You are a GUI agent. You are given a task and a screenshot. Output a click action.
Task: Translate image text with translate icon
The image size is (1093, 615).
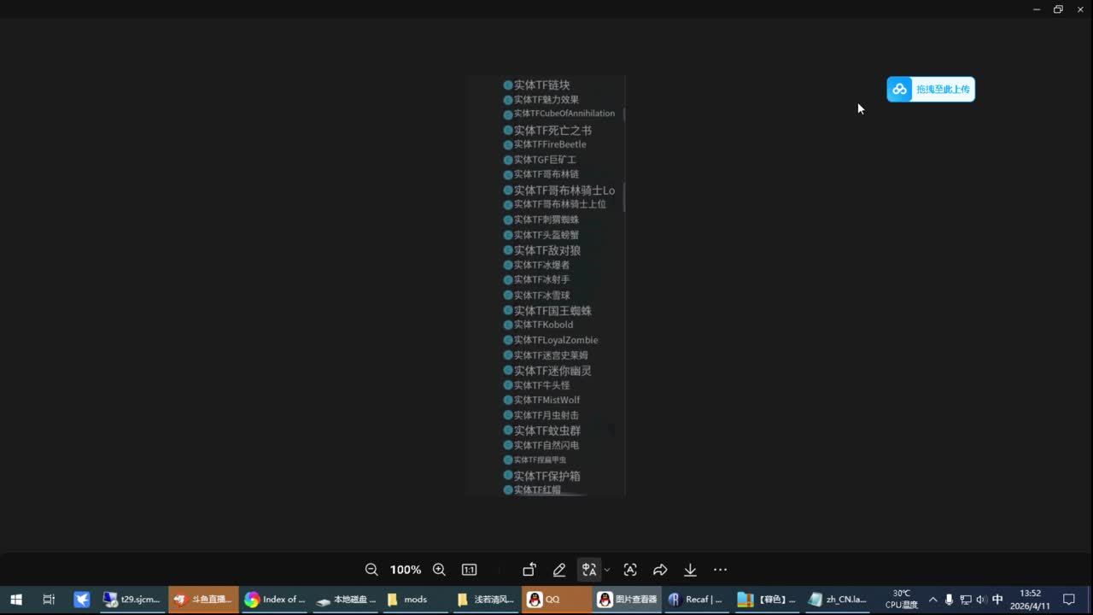coord(588,570)
